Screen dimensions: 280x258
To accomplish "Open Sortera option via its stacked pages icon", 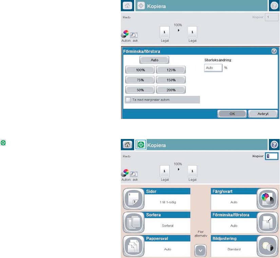I will click(x=134, y=222).
